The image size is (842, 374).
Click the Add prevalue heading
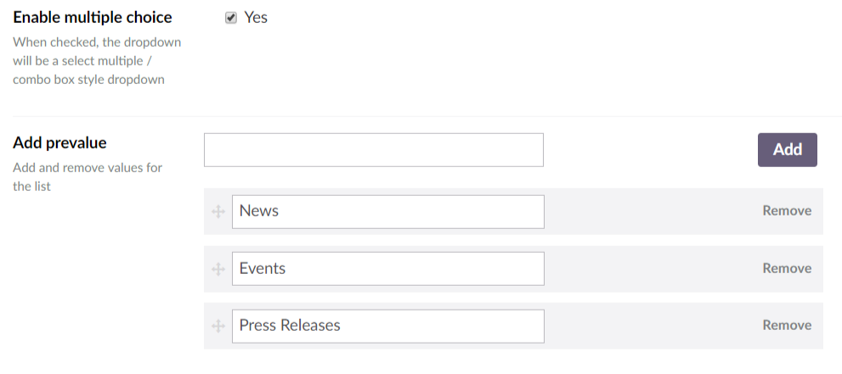[x=59, y=142]
